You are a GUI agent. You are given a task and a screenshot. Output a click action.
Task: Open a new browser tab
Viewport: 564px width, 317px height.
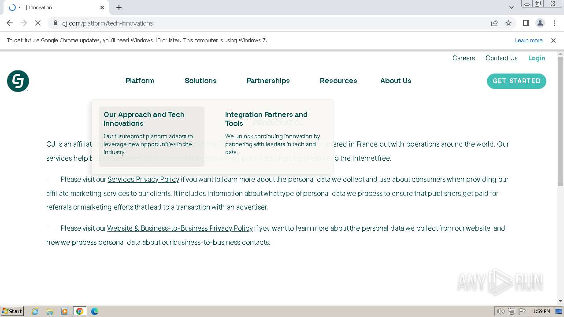coord(119,7)
